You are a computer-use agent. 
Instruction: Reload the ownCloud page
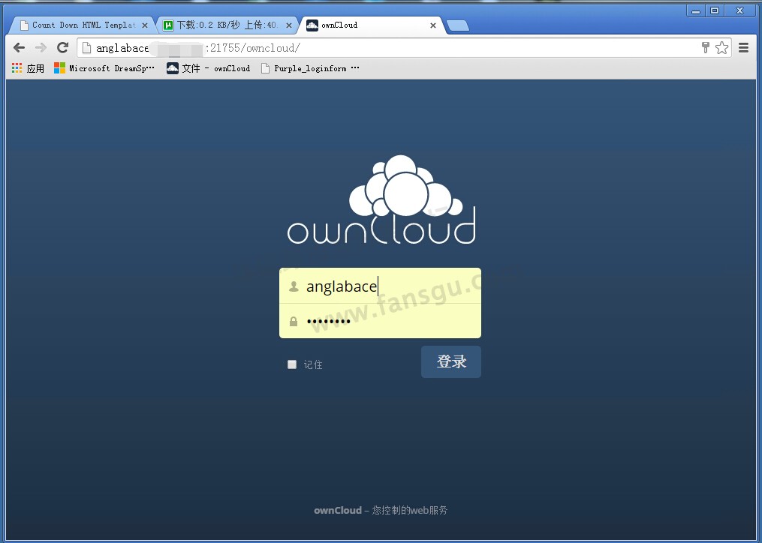point(63,47)
